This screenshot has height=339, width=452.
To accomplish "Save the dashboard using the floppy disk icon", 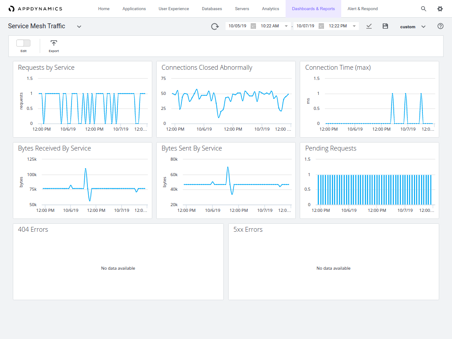I will 385,26.
